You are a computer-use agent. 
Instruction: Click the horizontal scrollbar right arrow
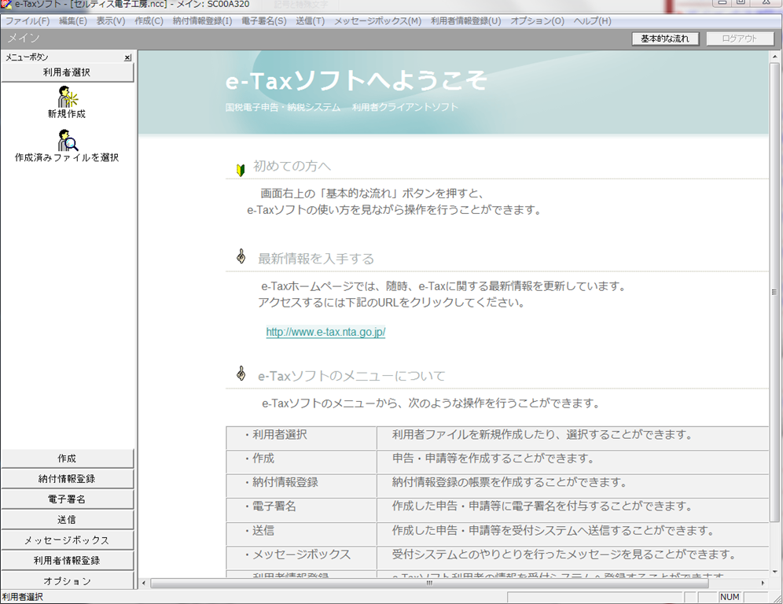point(763,583)
